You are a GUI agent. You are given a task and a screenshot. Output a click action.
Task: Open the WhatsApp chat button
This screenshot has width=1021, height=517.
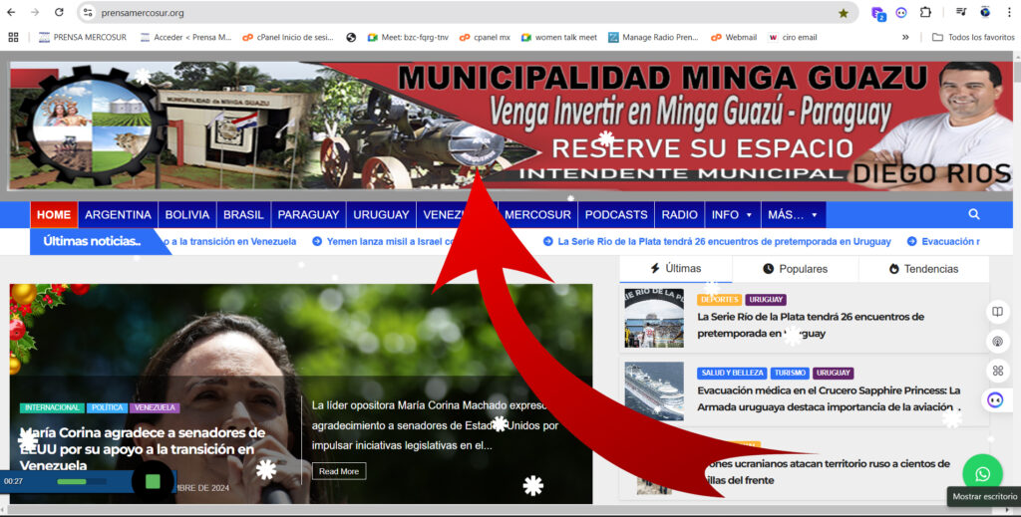[x=982, y=474]
